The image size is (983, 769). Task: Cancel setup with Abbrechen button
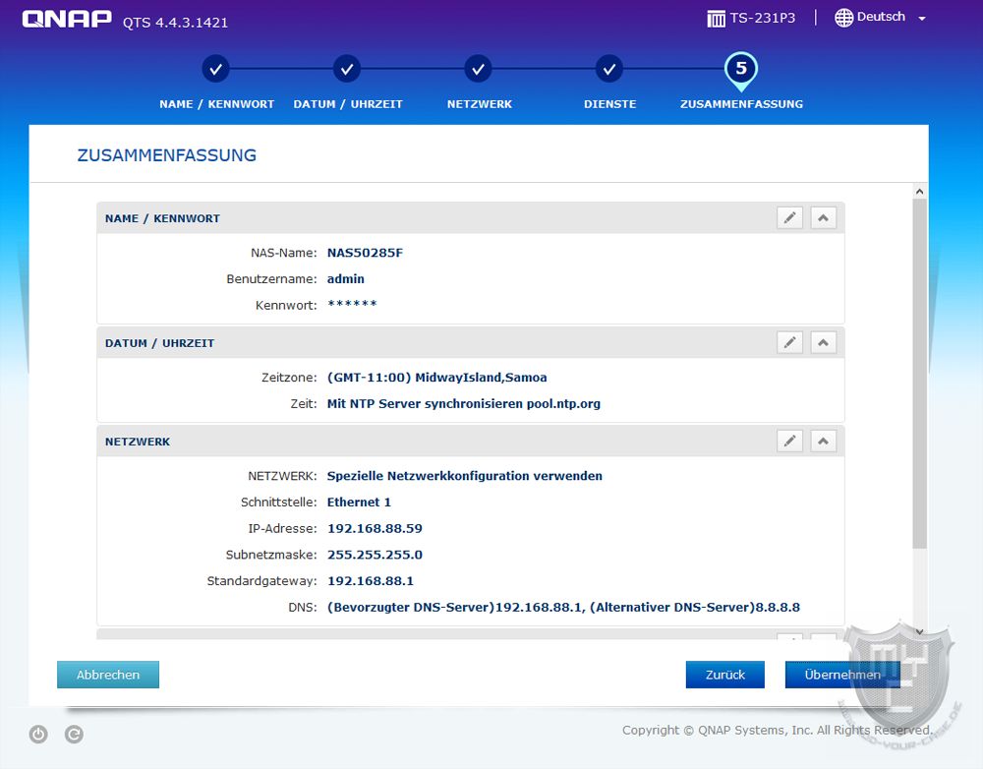tap(108, 675)
